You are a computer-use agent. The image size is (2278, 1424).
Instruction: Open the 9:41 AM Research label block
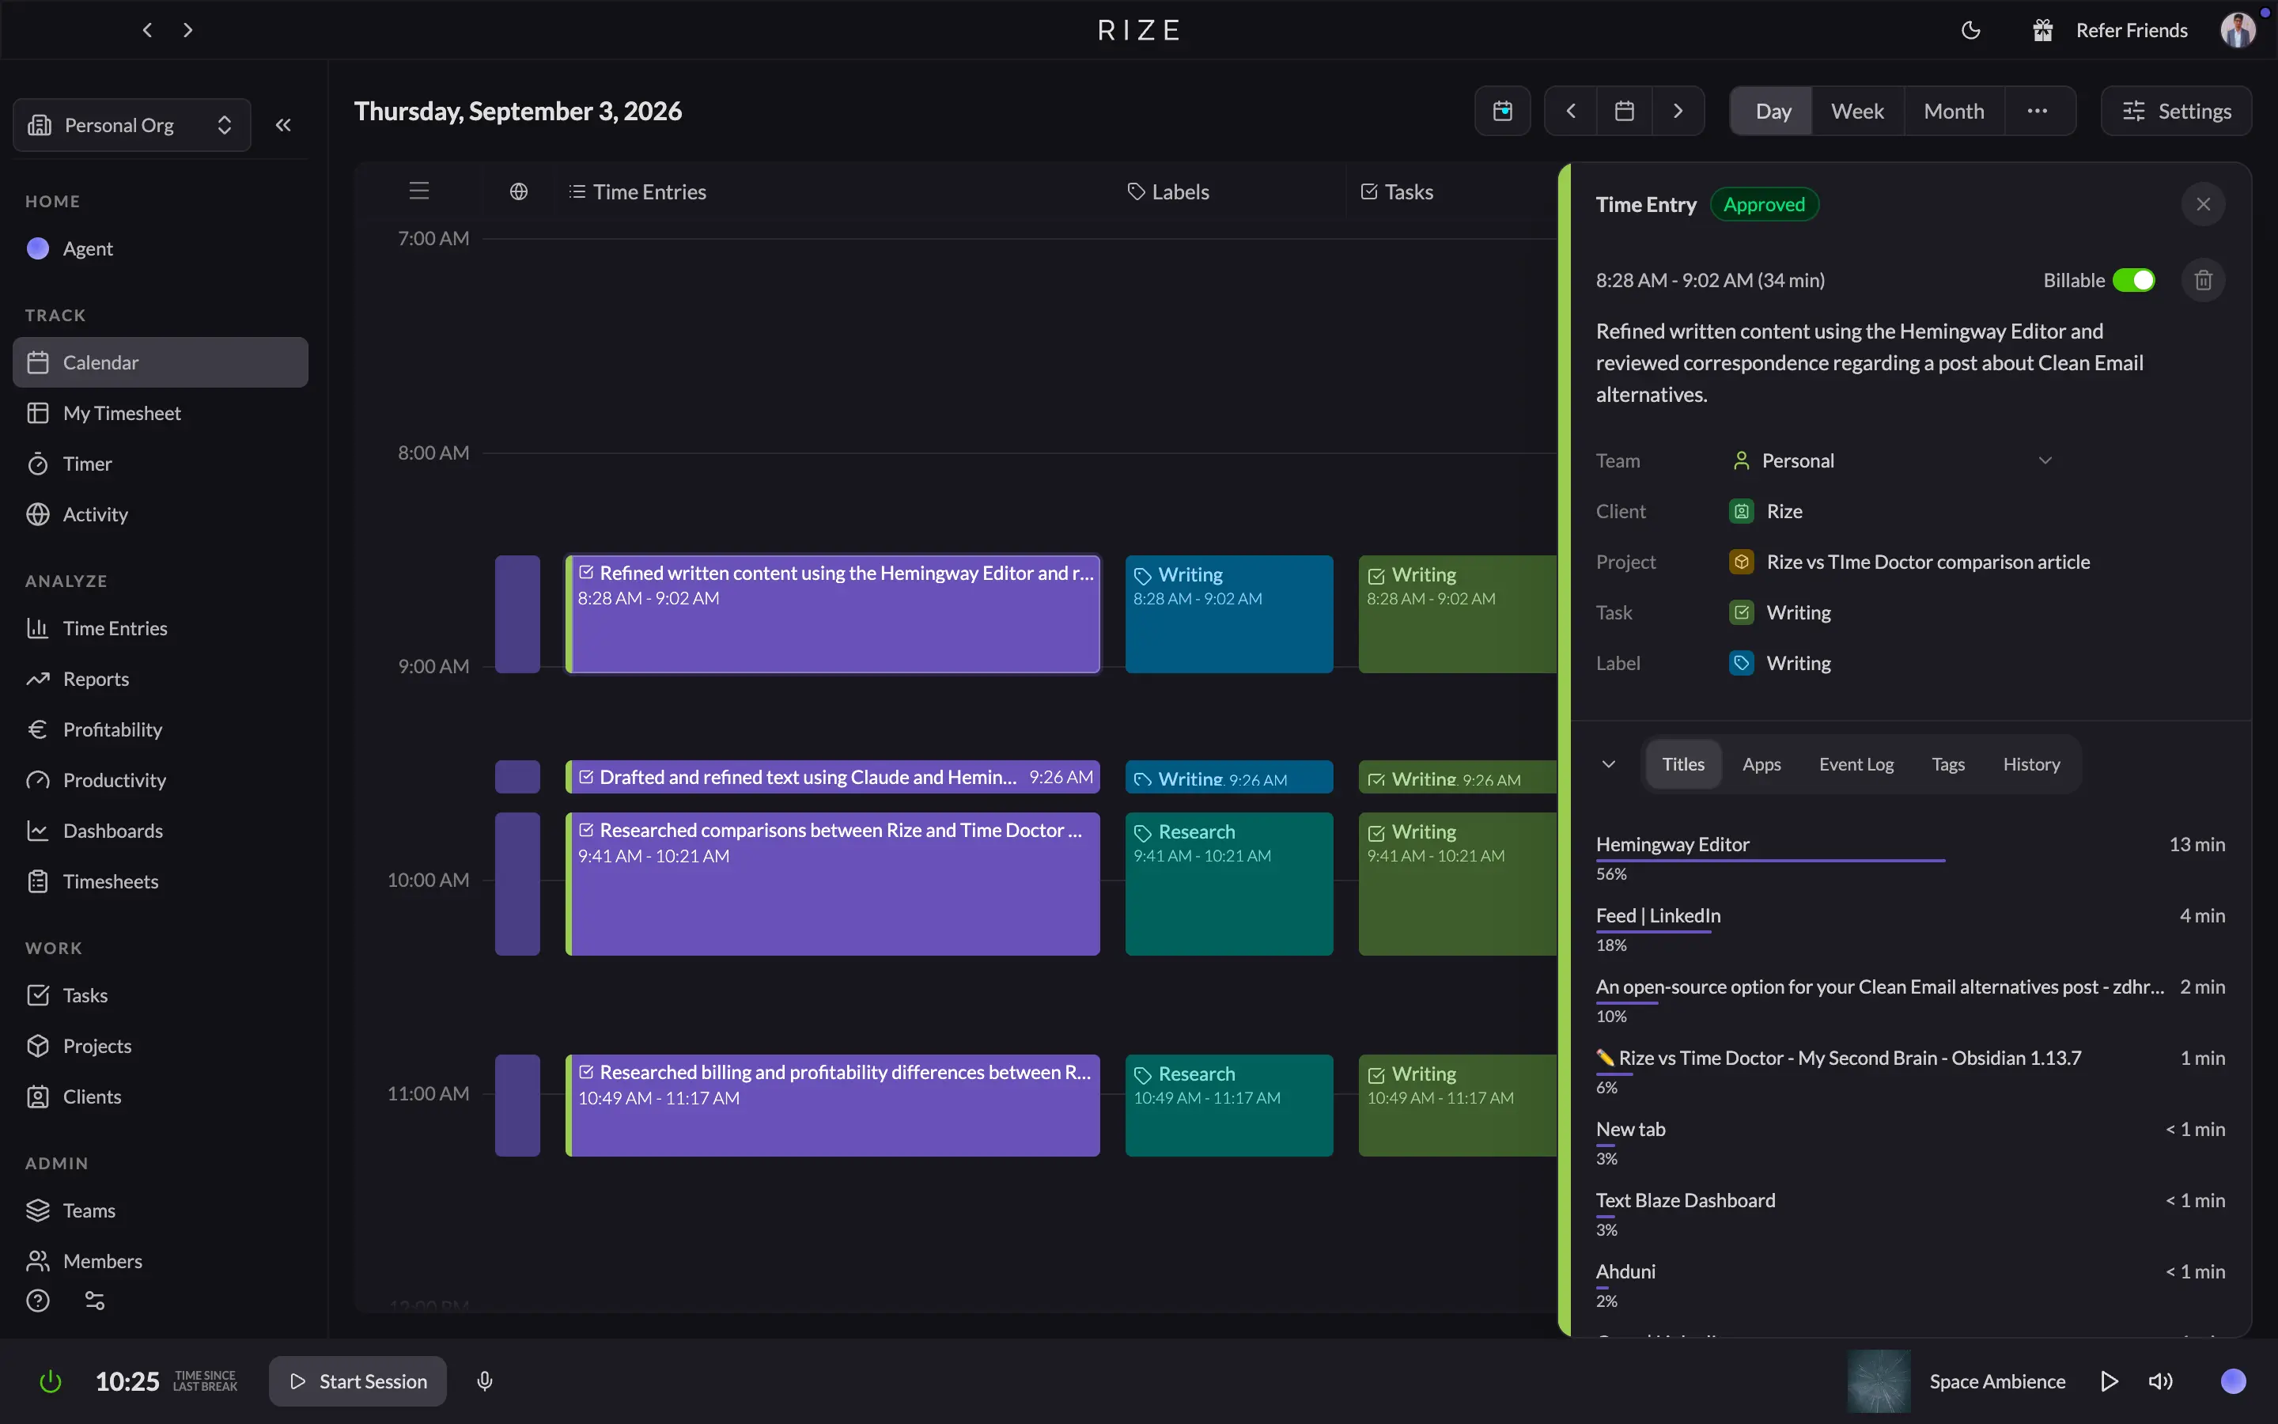1228,884
